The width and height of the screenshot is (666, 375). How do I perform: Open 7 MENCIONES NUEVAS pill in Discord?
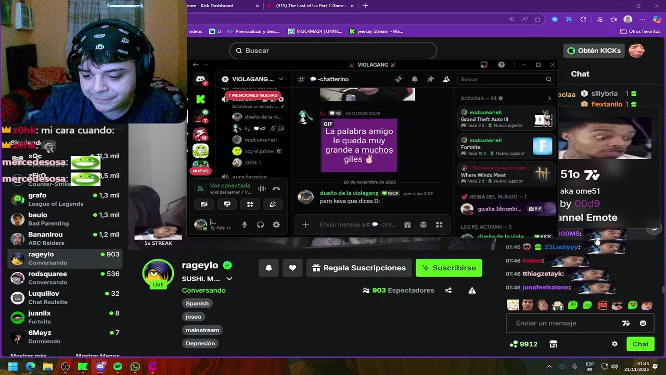253,95
